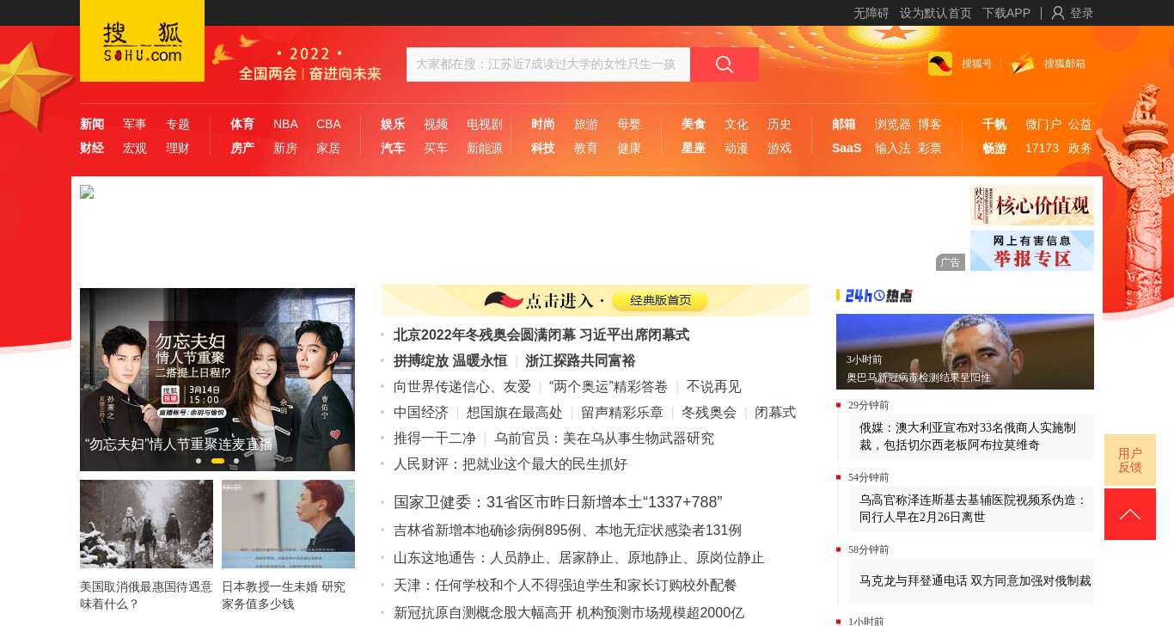Open the 新能源 navigation link
This screenshot has width=1174, height=626.
coord(485,148)
